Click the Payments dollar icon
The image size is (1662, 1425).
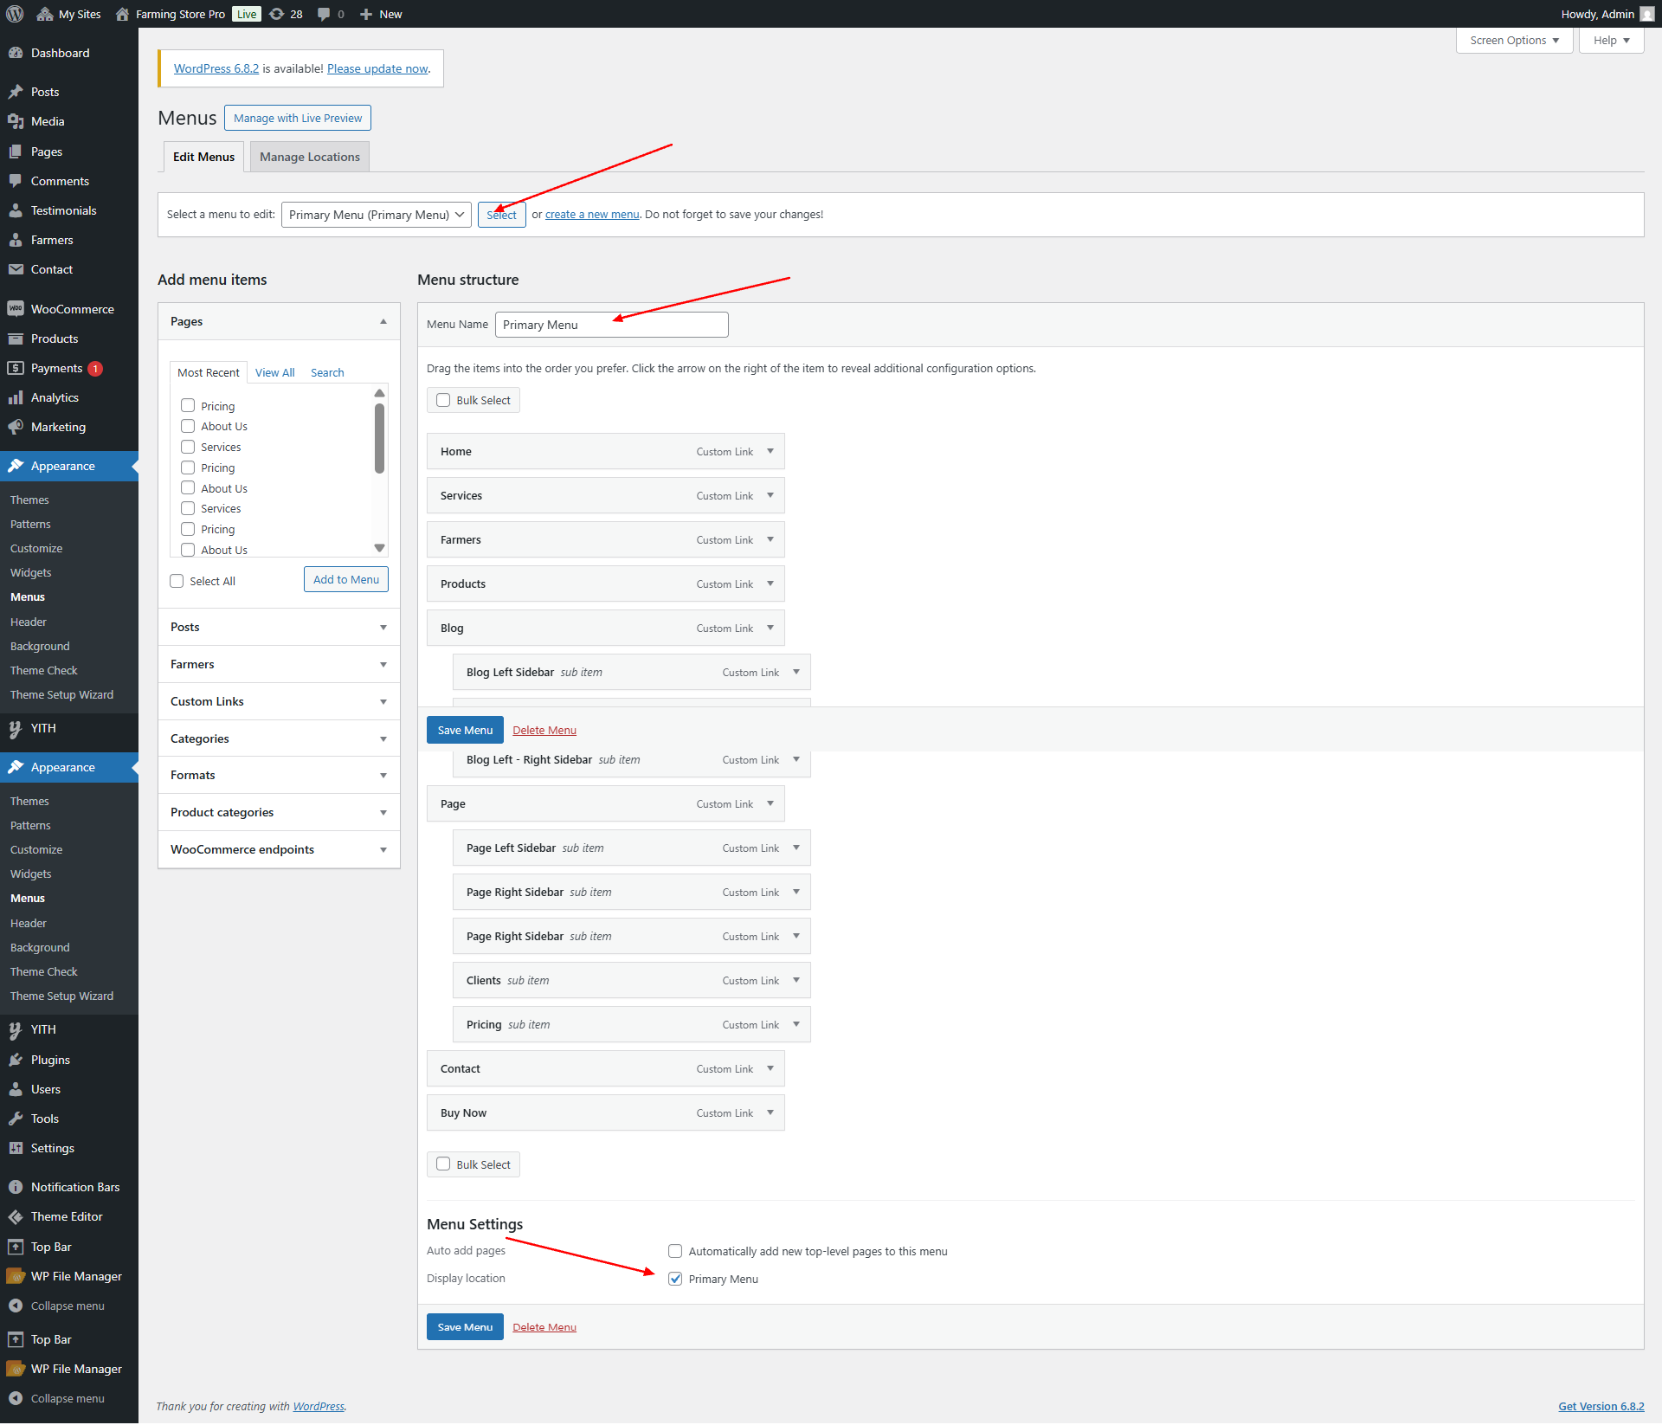(x=16, y=368)
